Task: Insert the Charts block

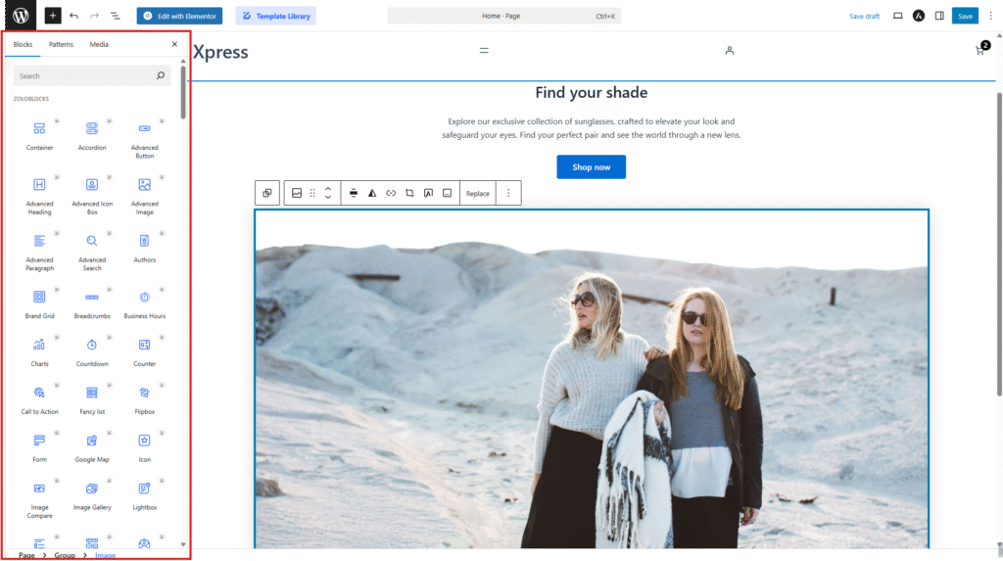Action: (x=39, y=351)
